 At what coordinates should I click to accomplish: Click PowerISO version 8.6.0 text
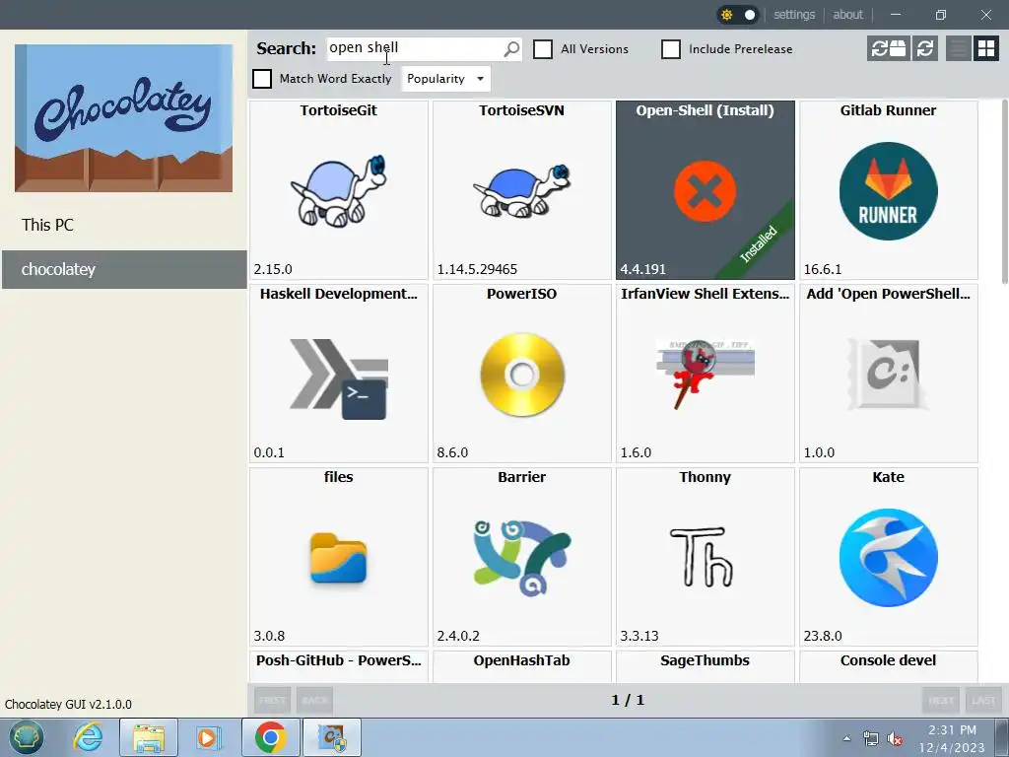452,452
